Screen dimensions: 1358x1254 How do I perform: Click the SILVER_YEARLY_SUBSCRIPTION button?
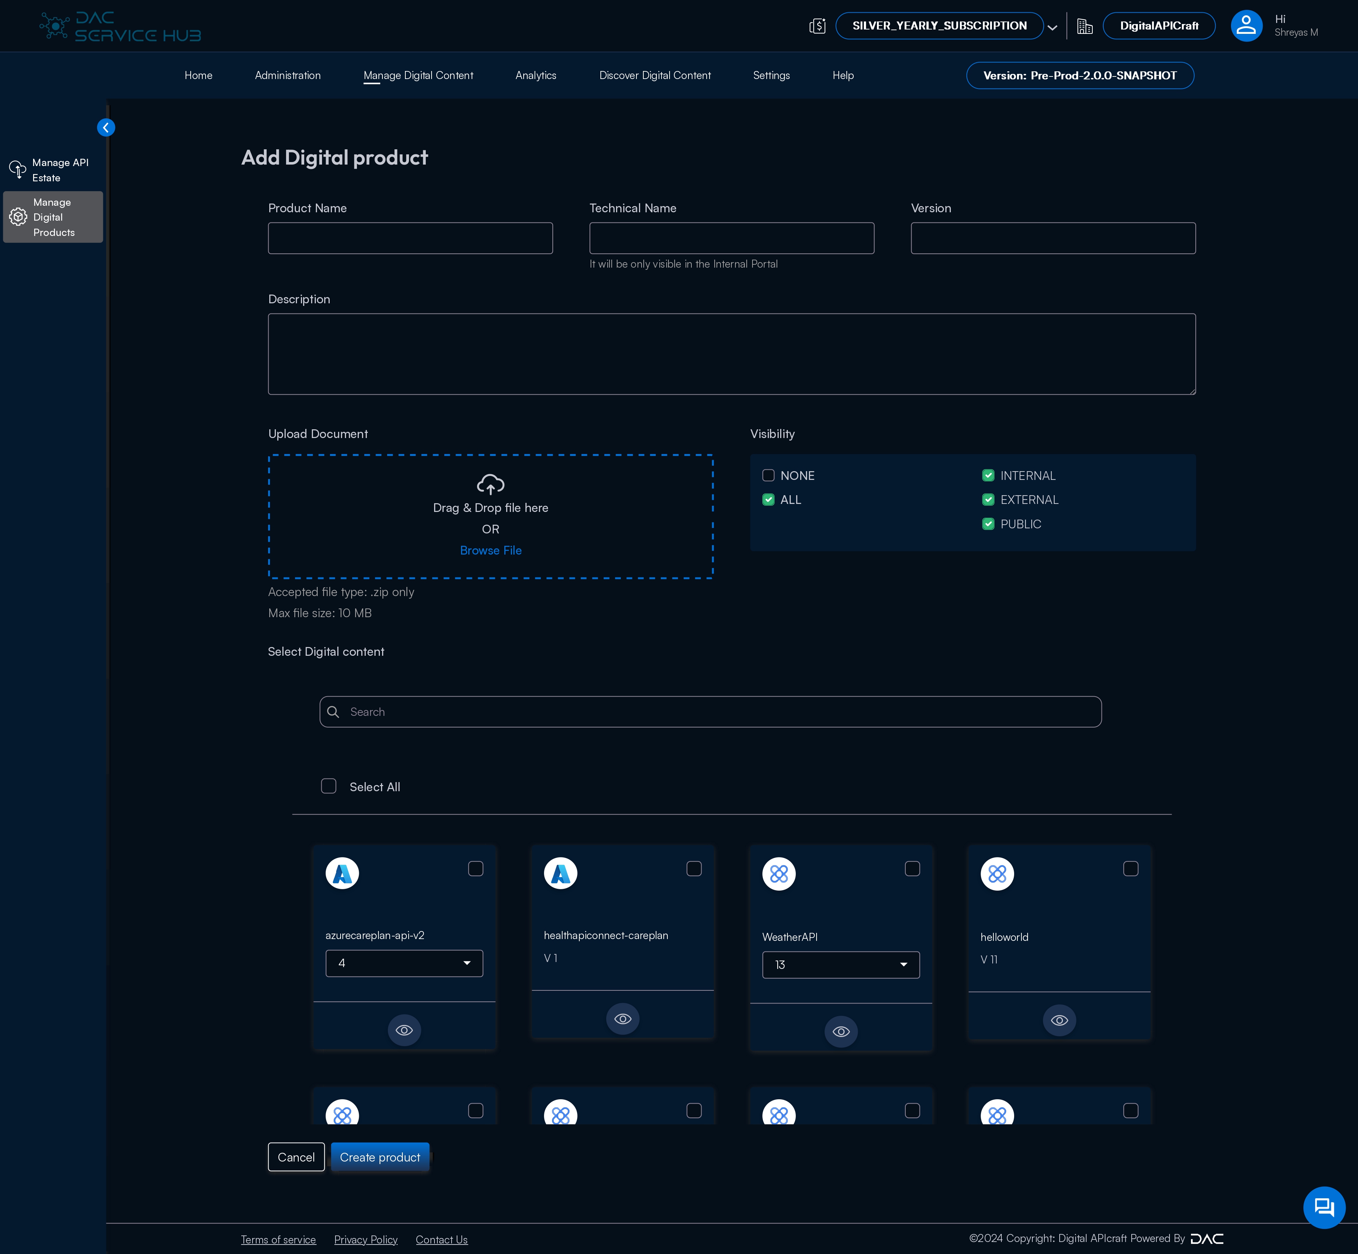point(940,26)
